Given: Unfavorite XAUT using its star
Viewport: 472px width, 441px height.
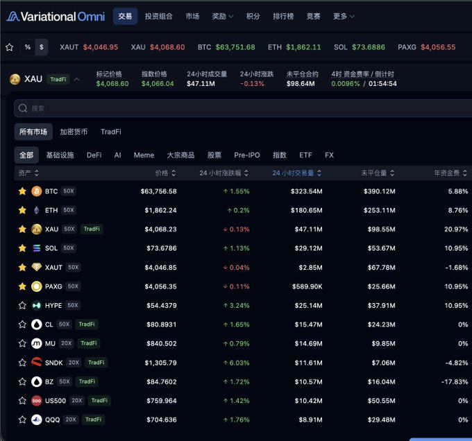Looking at the screenshot, I should coord(22,267).
